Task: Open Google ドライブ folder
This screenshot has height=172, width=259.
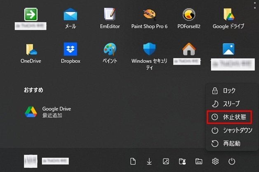Action: click(x=228, y=19)
